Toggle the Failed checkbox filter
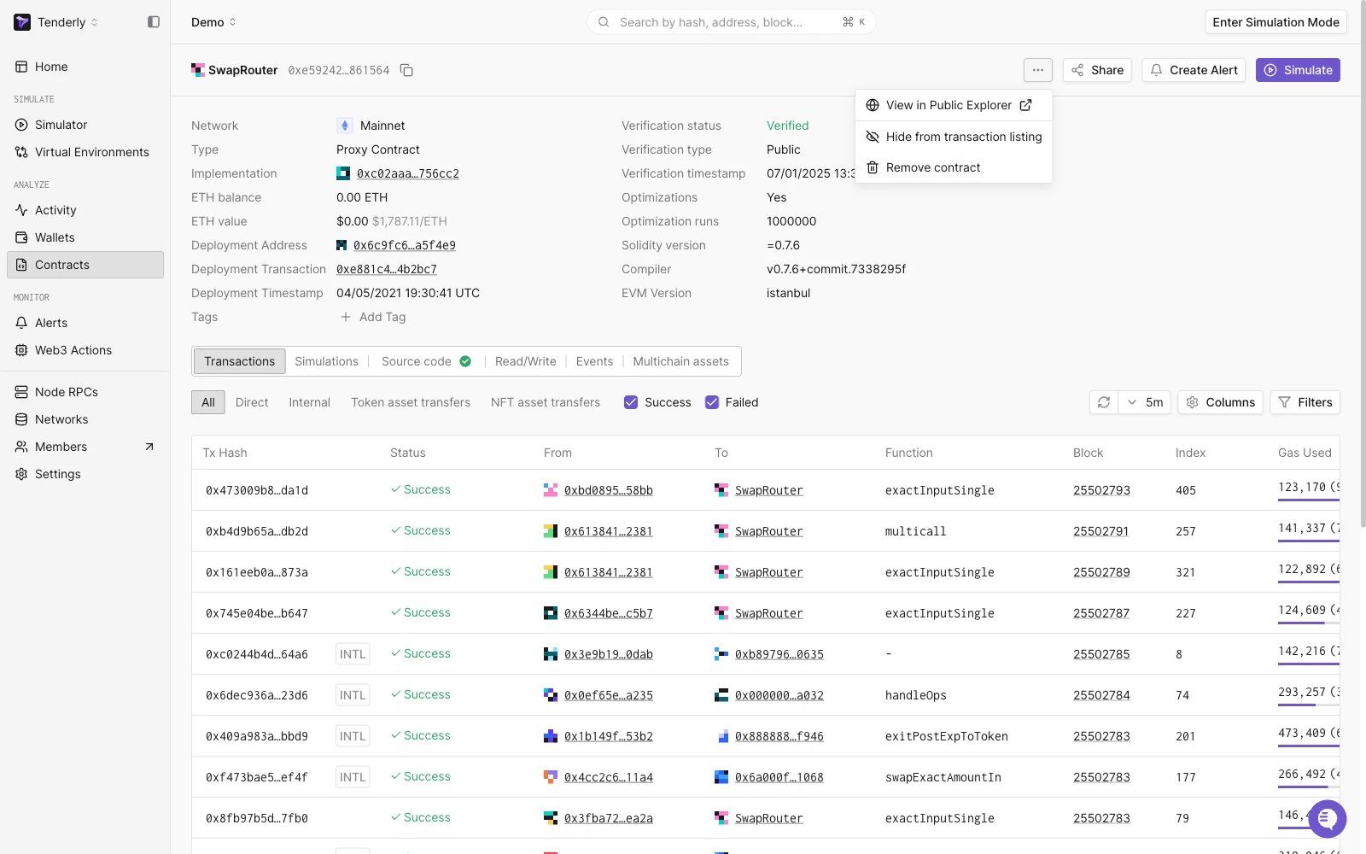Viewport: 1366px width, 854px height. coord(712,402)
